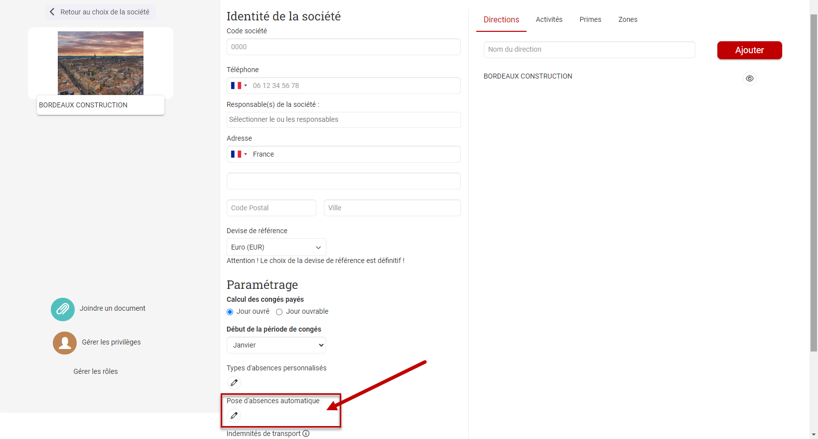This screenshot has width=818, height=439.
Task: Click the Gérer les rôles link
Action: pyautogui.click(x=96, y=371)
